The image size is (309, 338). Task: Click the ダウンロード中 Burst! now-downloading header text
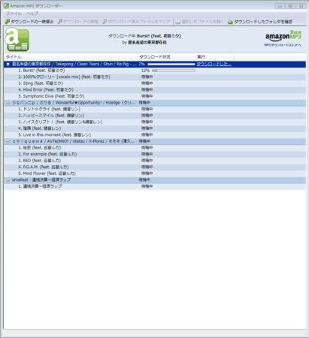(144, 36)
